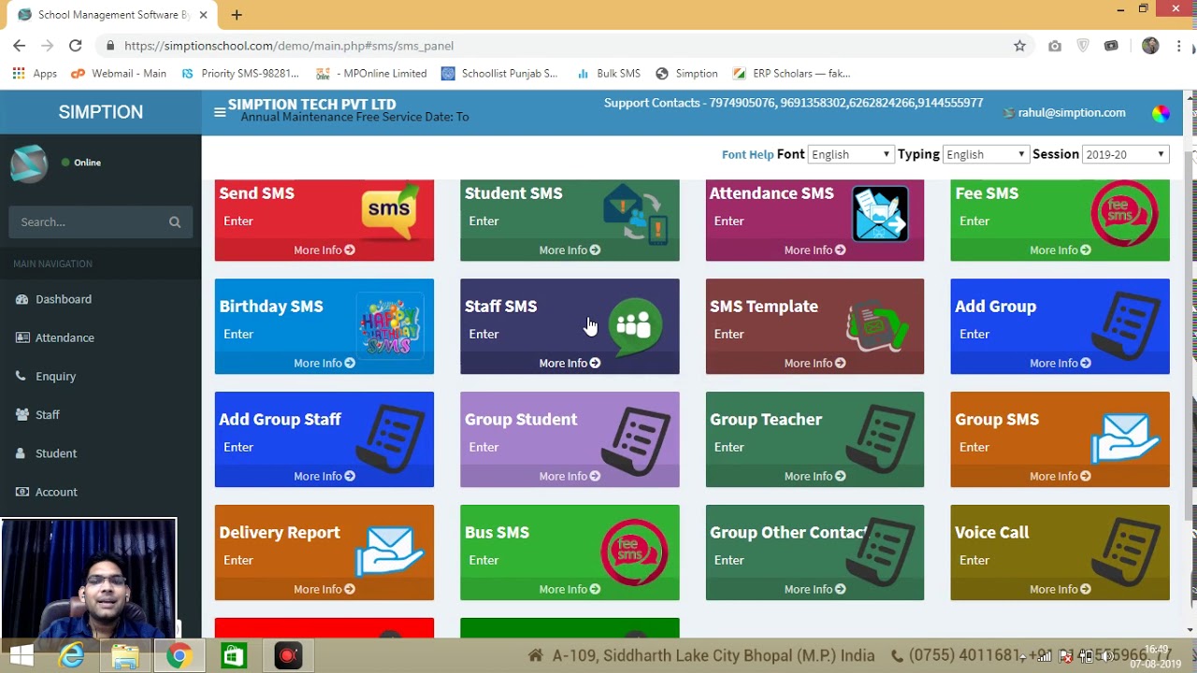Reload the page with browser refresh icon

(x=76, y=46)
